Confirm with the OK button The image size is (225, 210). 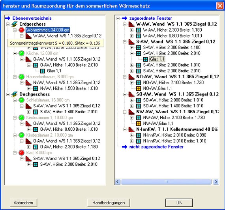[x=179, y=202]
